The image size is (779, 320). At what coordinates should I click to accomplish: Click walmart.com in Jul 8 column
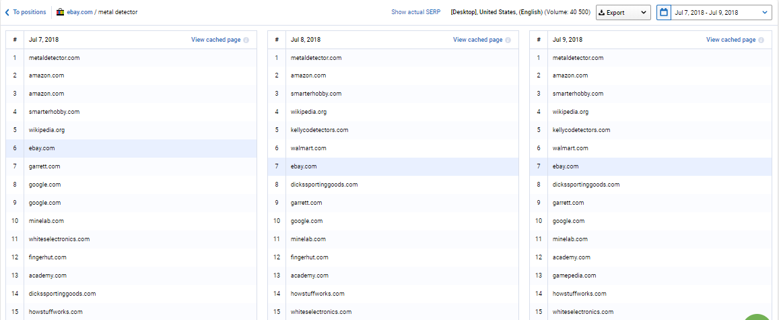[x=308, y=148]
